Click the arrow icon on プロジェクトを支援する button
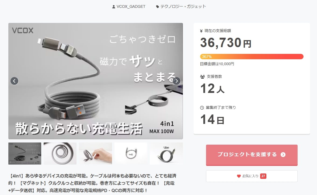Screen dimensions: 317x195 pos(283,155)
